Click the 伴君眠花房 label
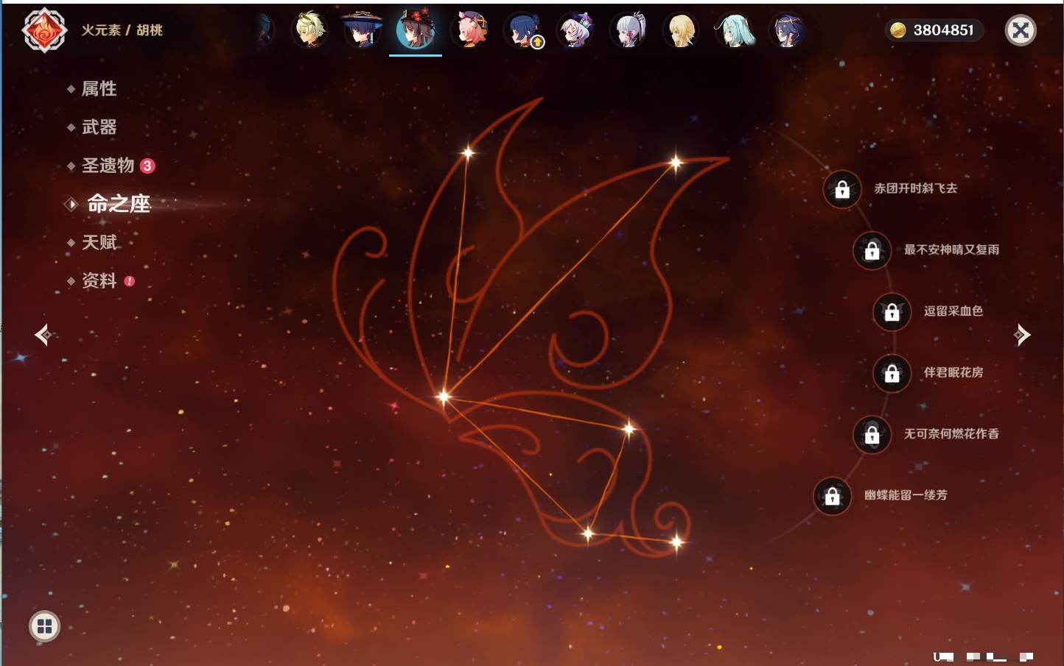The image size is (1064, 666). (953, 372)
